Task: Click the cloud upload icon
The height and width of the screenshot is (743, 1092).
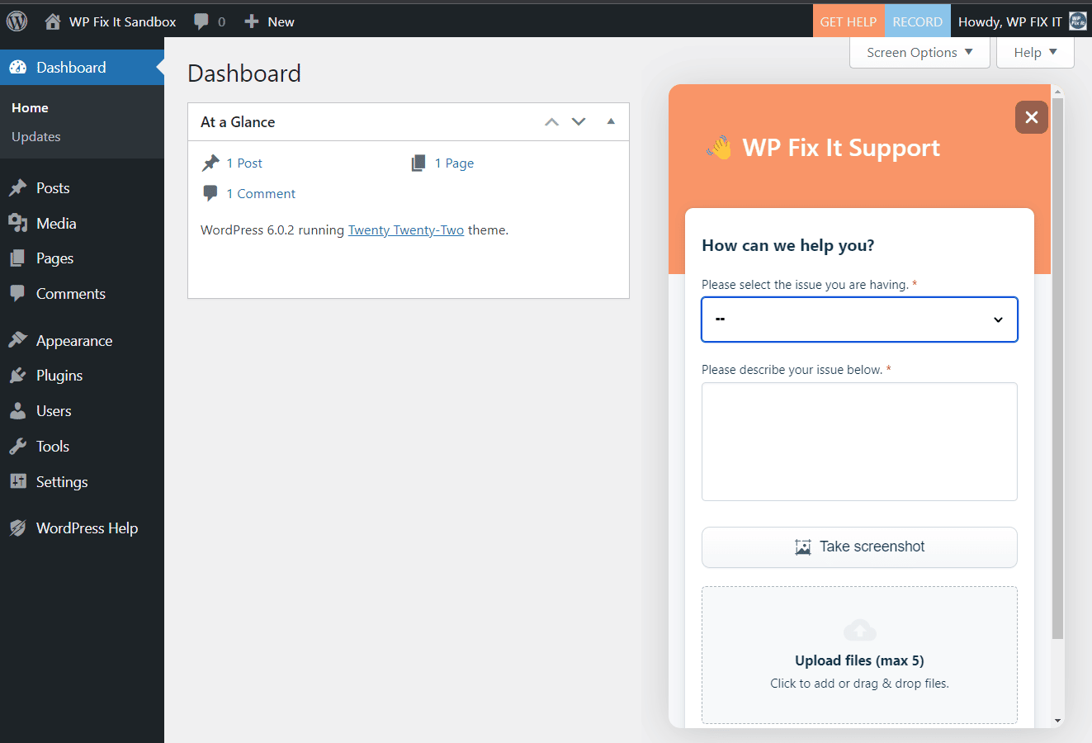Action: click(860, 631)
